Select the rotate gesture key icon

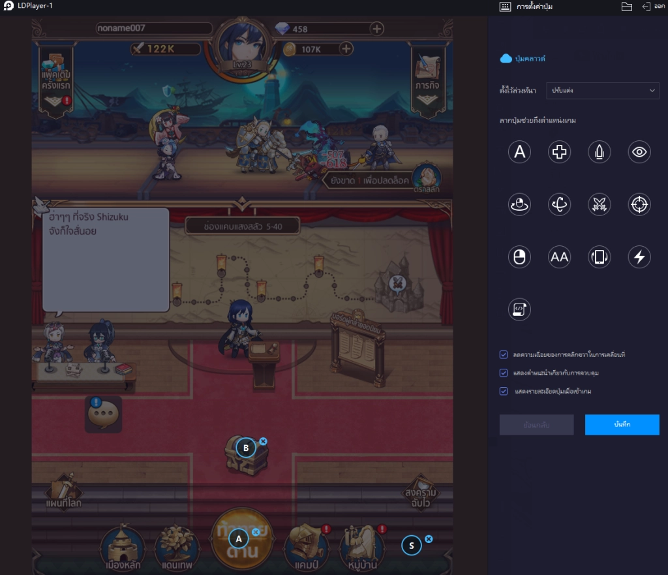click(559, 204)
